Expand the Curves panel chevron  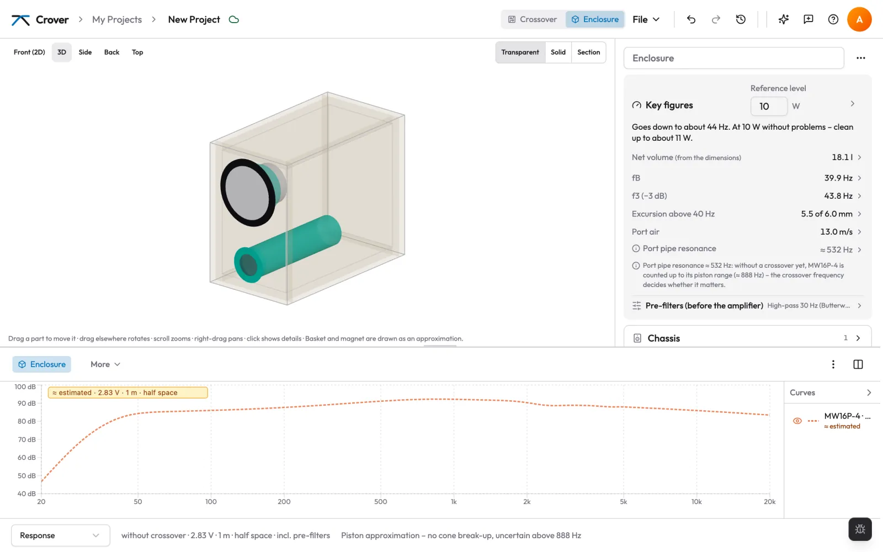pyautogui.click(x=869, y=392)
